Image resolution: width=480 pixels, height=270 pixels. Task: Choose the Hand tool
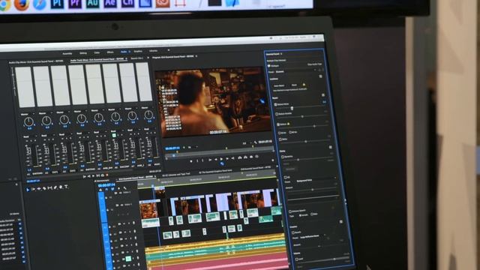(61, 187)
